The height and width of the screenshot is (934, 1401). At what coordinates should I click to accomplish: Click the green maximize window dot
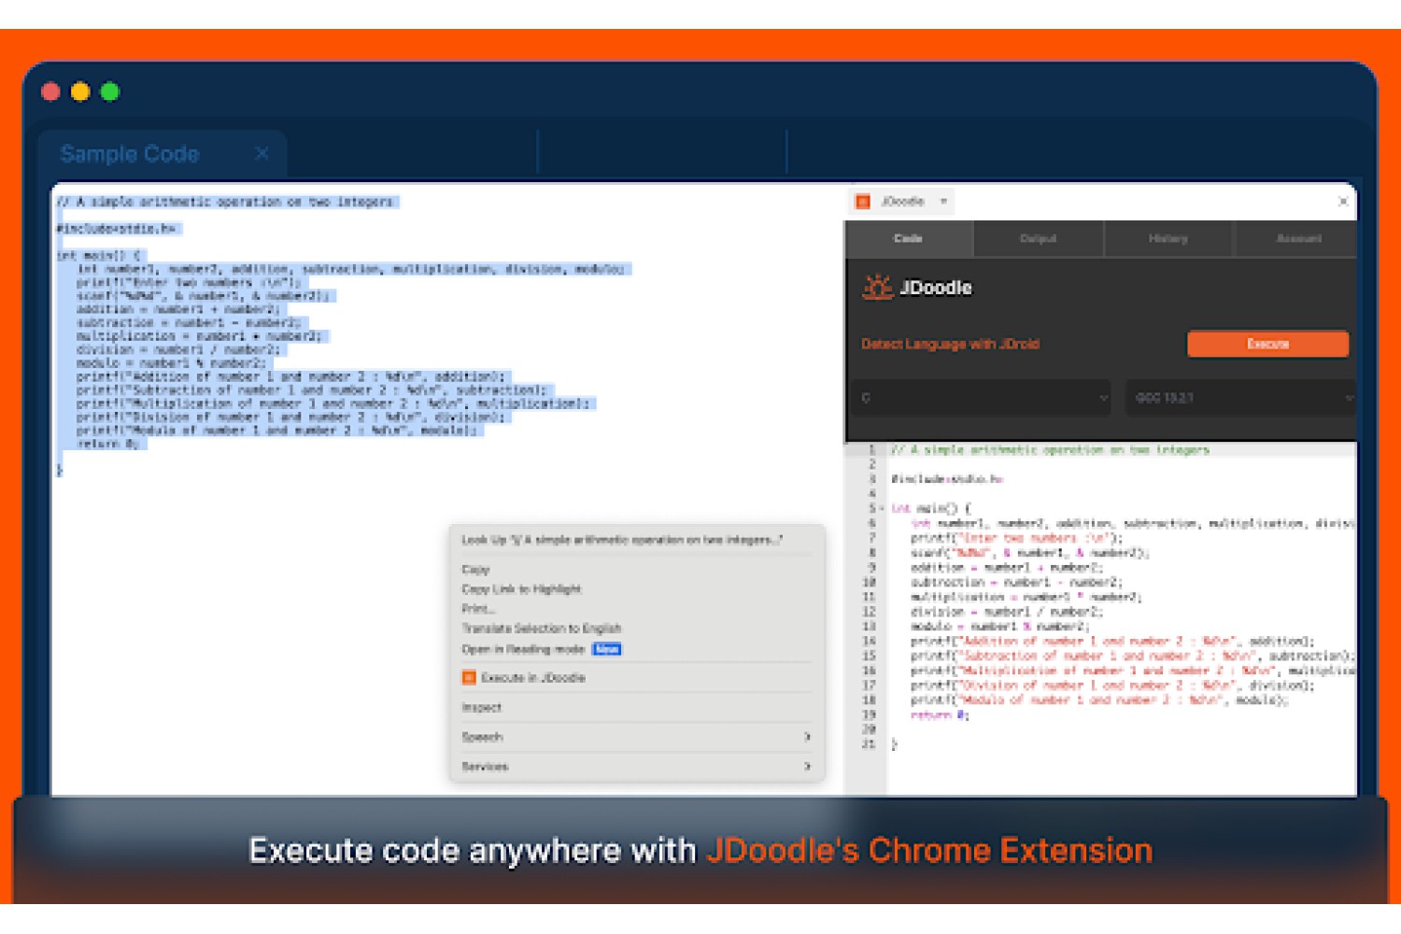pos(109,92)
